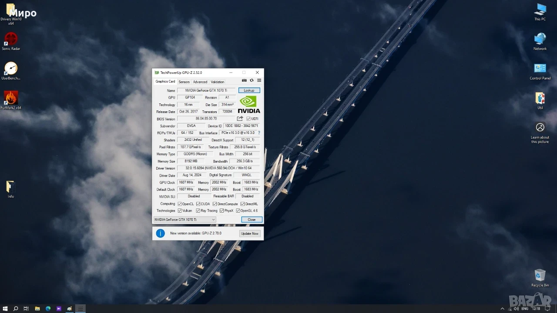Open the GPU-Z hamburger menu

click(x=259, y=80)
